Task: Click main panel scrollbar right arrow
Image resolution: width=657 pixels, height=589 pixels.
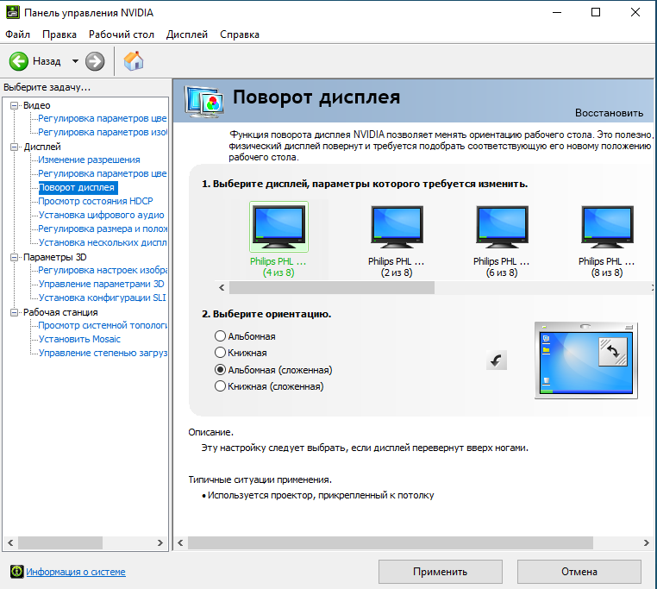Action: point(646,543)
